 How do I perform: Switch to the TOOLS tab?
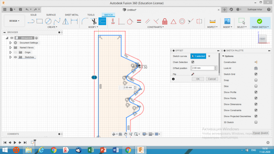[x=91, y=15]
